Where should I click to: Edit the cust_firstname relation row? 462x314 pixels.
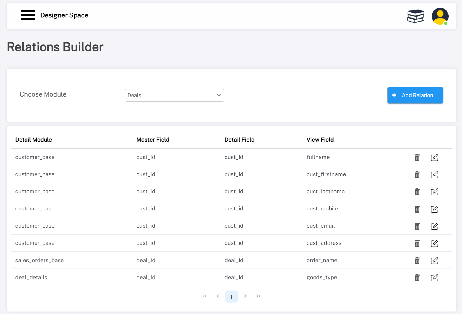[434, 175]
